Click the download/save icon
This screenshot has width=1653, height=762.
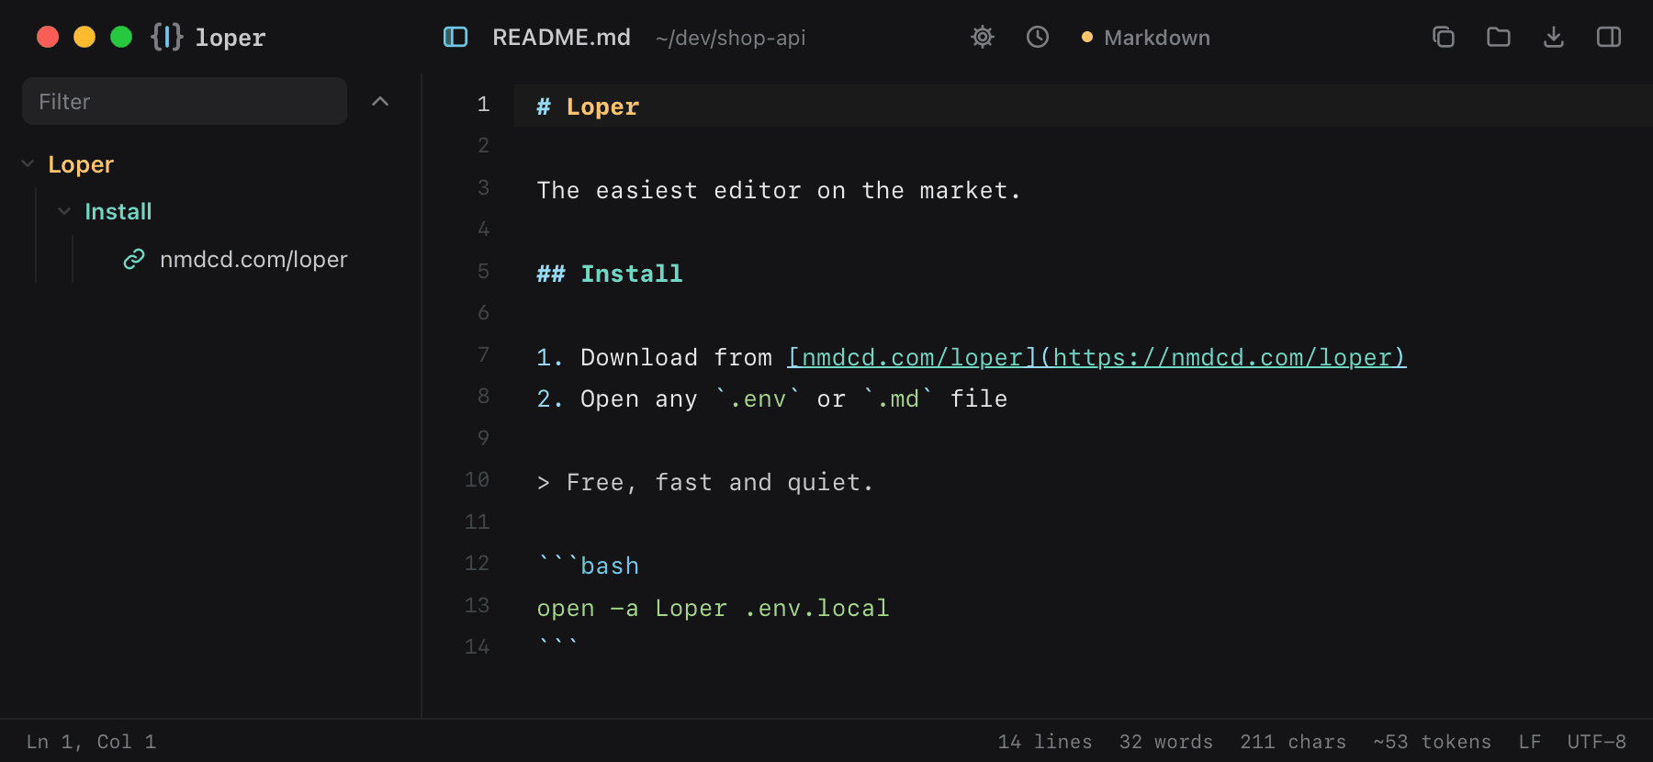1554,37
